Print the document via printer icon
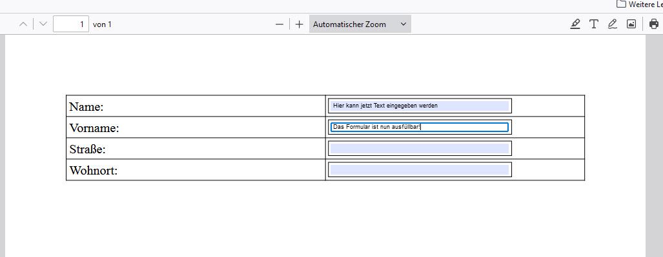This screenshot has width=663, height=257. 654,24
